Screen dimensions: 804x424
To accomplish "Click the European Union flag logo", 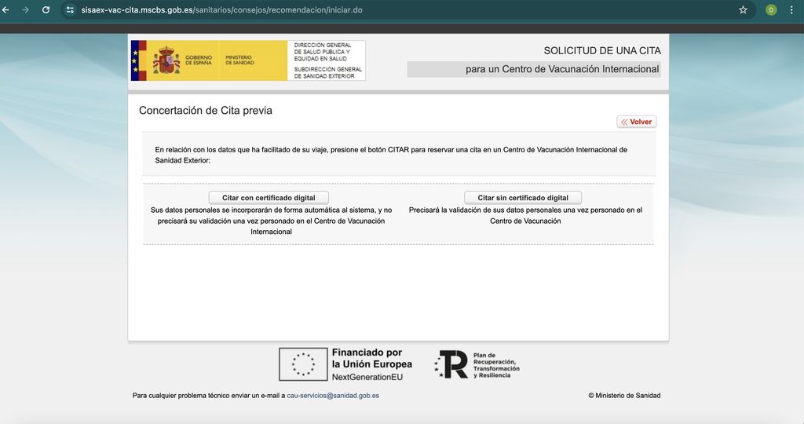I will [303, 364].
